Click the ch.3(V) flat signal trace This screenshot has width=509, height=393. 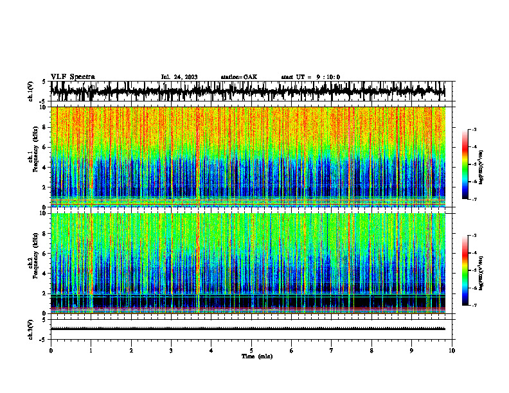coord(248,329)
